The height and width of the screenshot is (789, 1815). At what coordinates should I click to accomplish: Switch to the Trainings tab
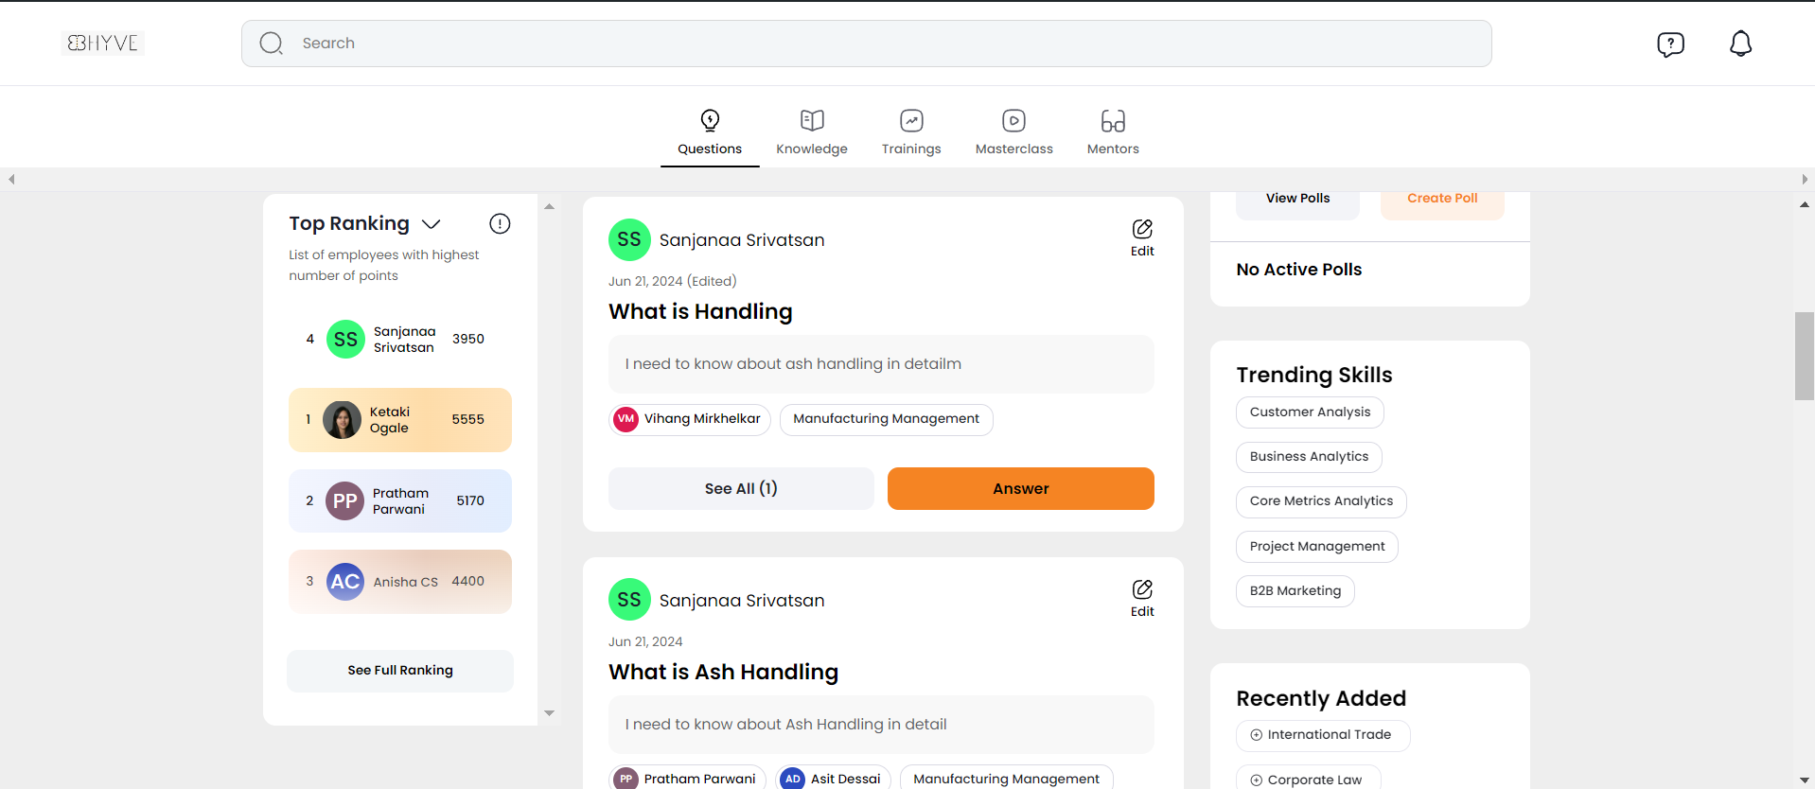pos(911,134)
